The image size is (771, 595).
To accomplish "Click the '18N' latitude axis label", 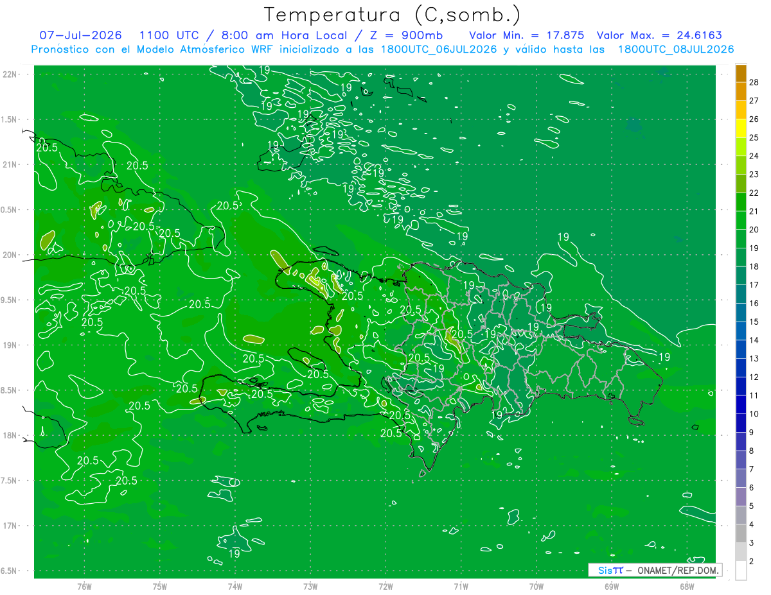I will (x=9, y=435).
